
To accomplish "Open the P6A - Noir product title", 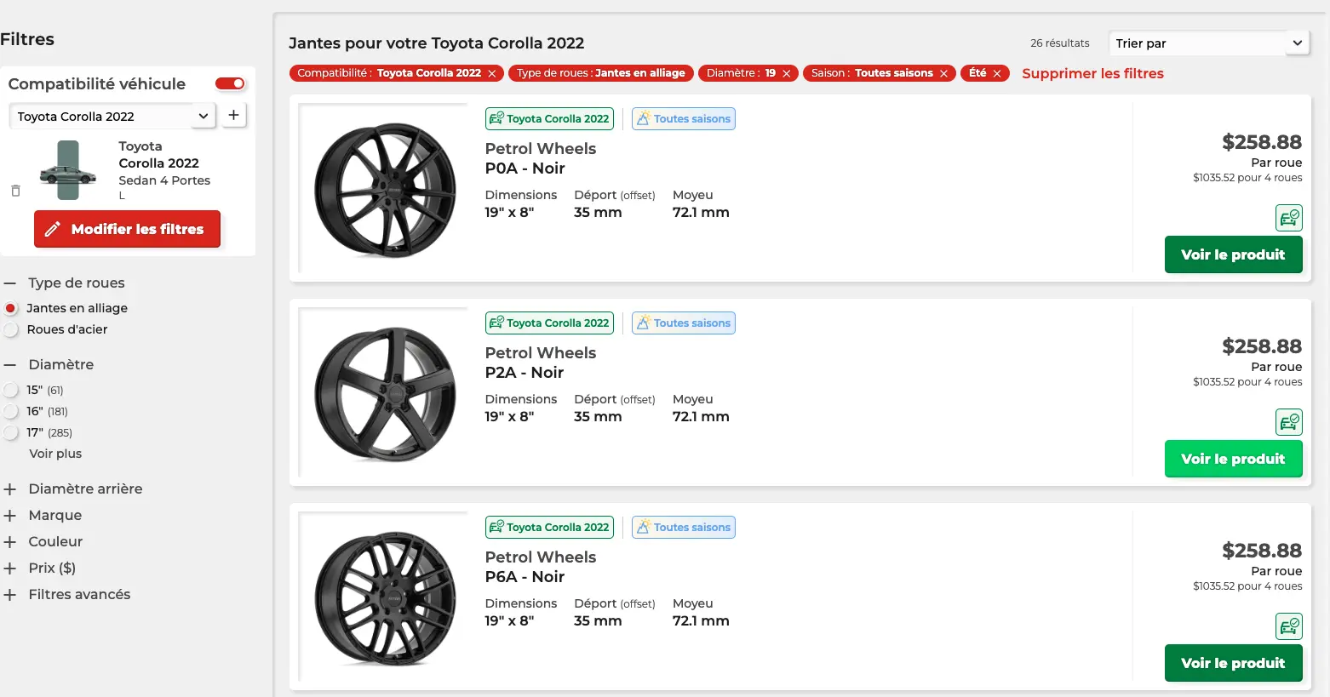I will [x=525, y=577].
